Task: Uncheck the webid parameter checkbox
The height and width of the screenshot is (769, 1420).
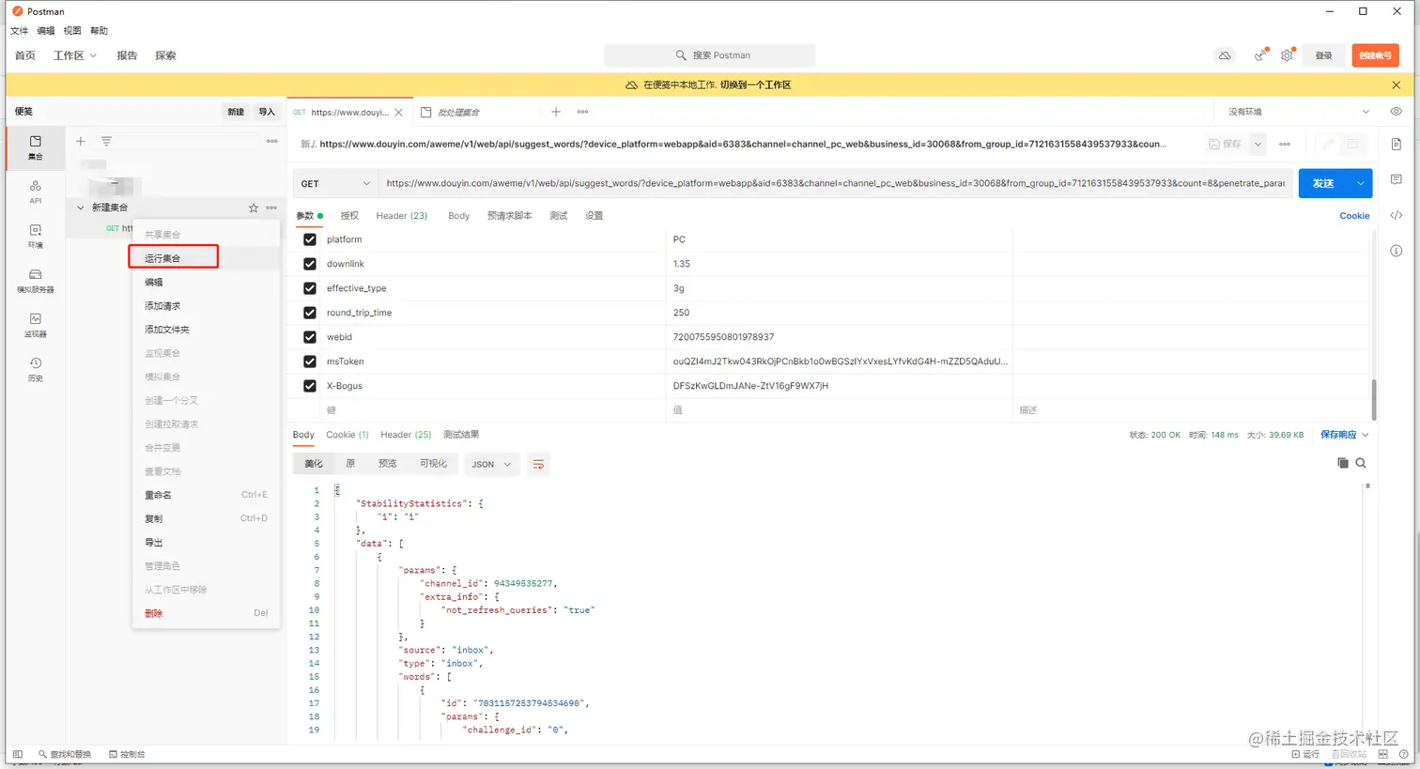Action: tap(310, 337)
